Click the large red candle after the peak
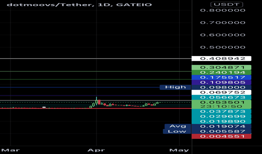This screenshot has height=154, width=262. pos(99,102)
